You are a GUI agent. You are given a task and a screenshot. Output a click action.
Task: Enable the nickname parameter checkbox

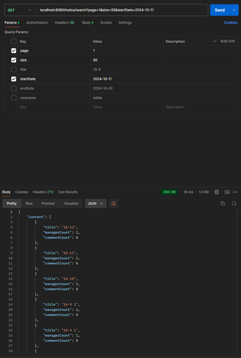tap(14, 98)
